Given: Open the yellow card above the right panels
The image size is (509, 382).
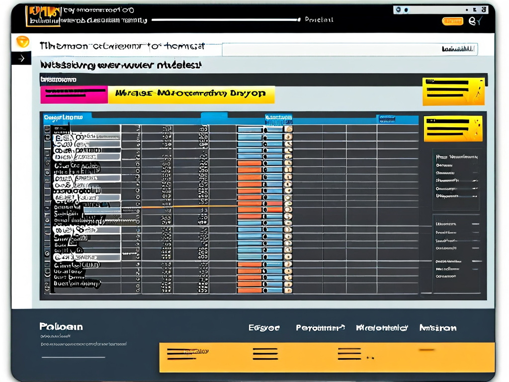Looking at the screenshot, I should [453, 129].
